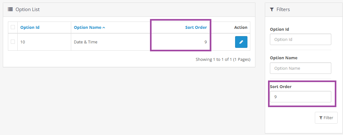This screenshot has height=135, width=343.
Task: Sort the list by Option Id column
Action: pyautogui.click(x=30, y=27)
